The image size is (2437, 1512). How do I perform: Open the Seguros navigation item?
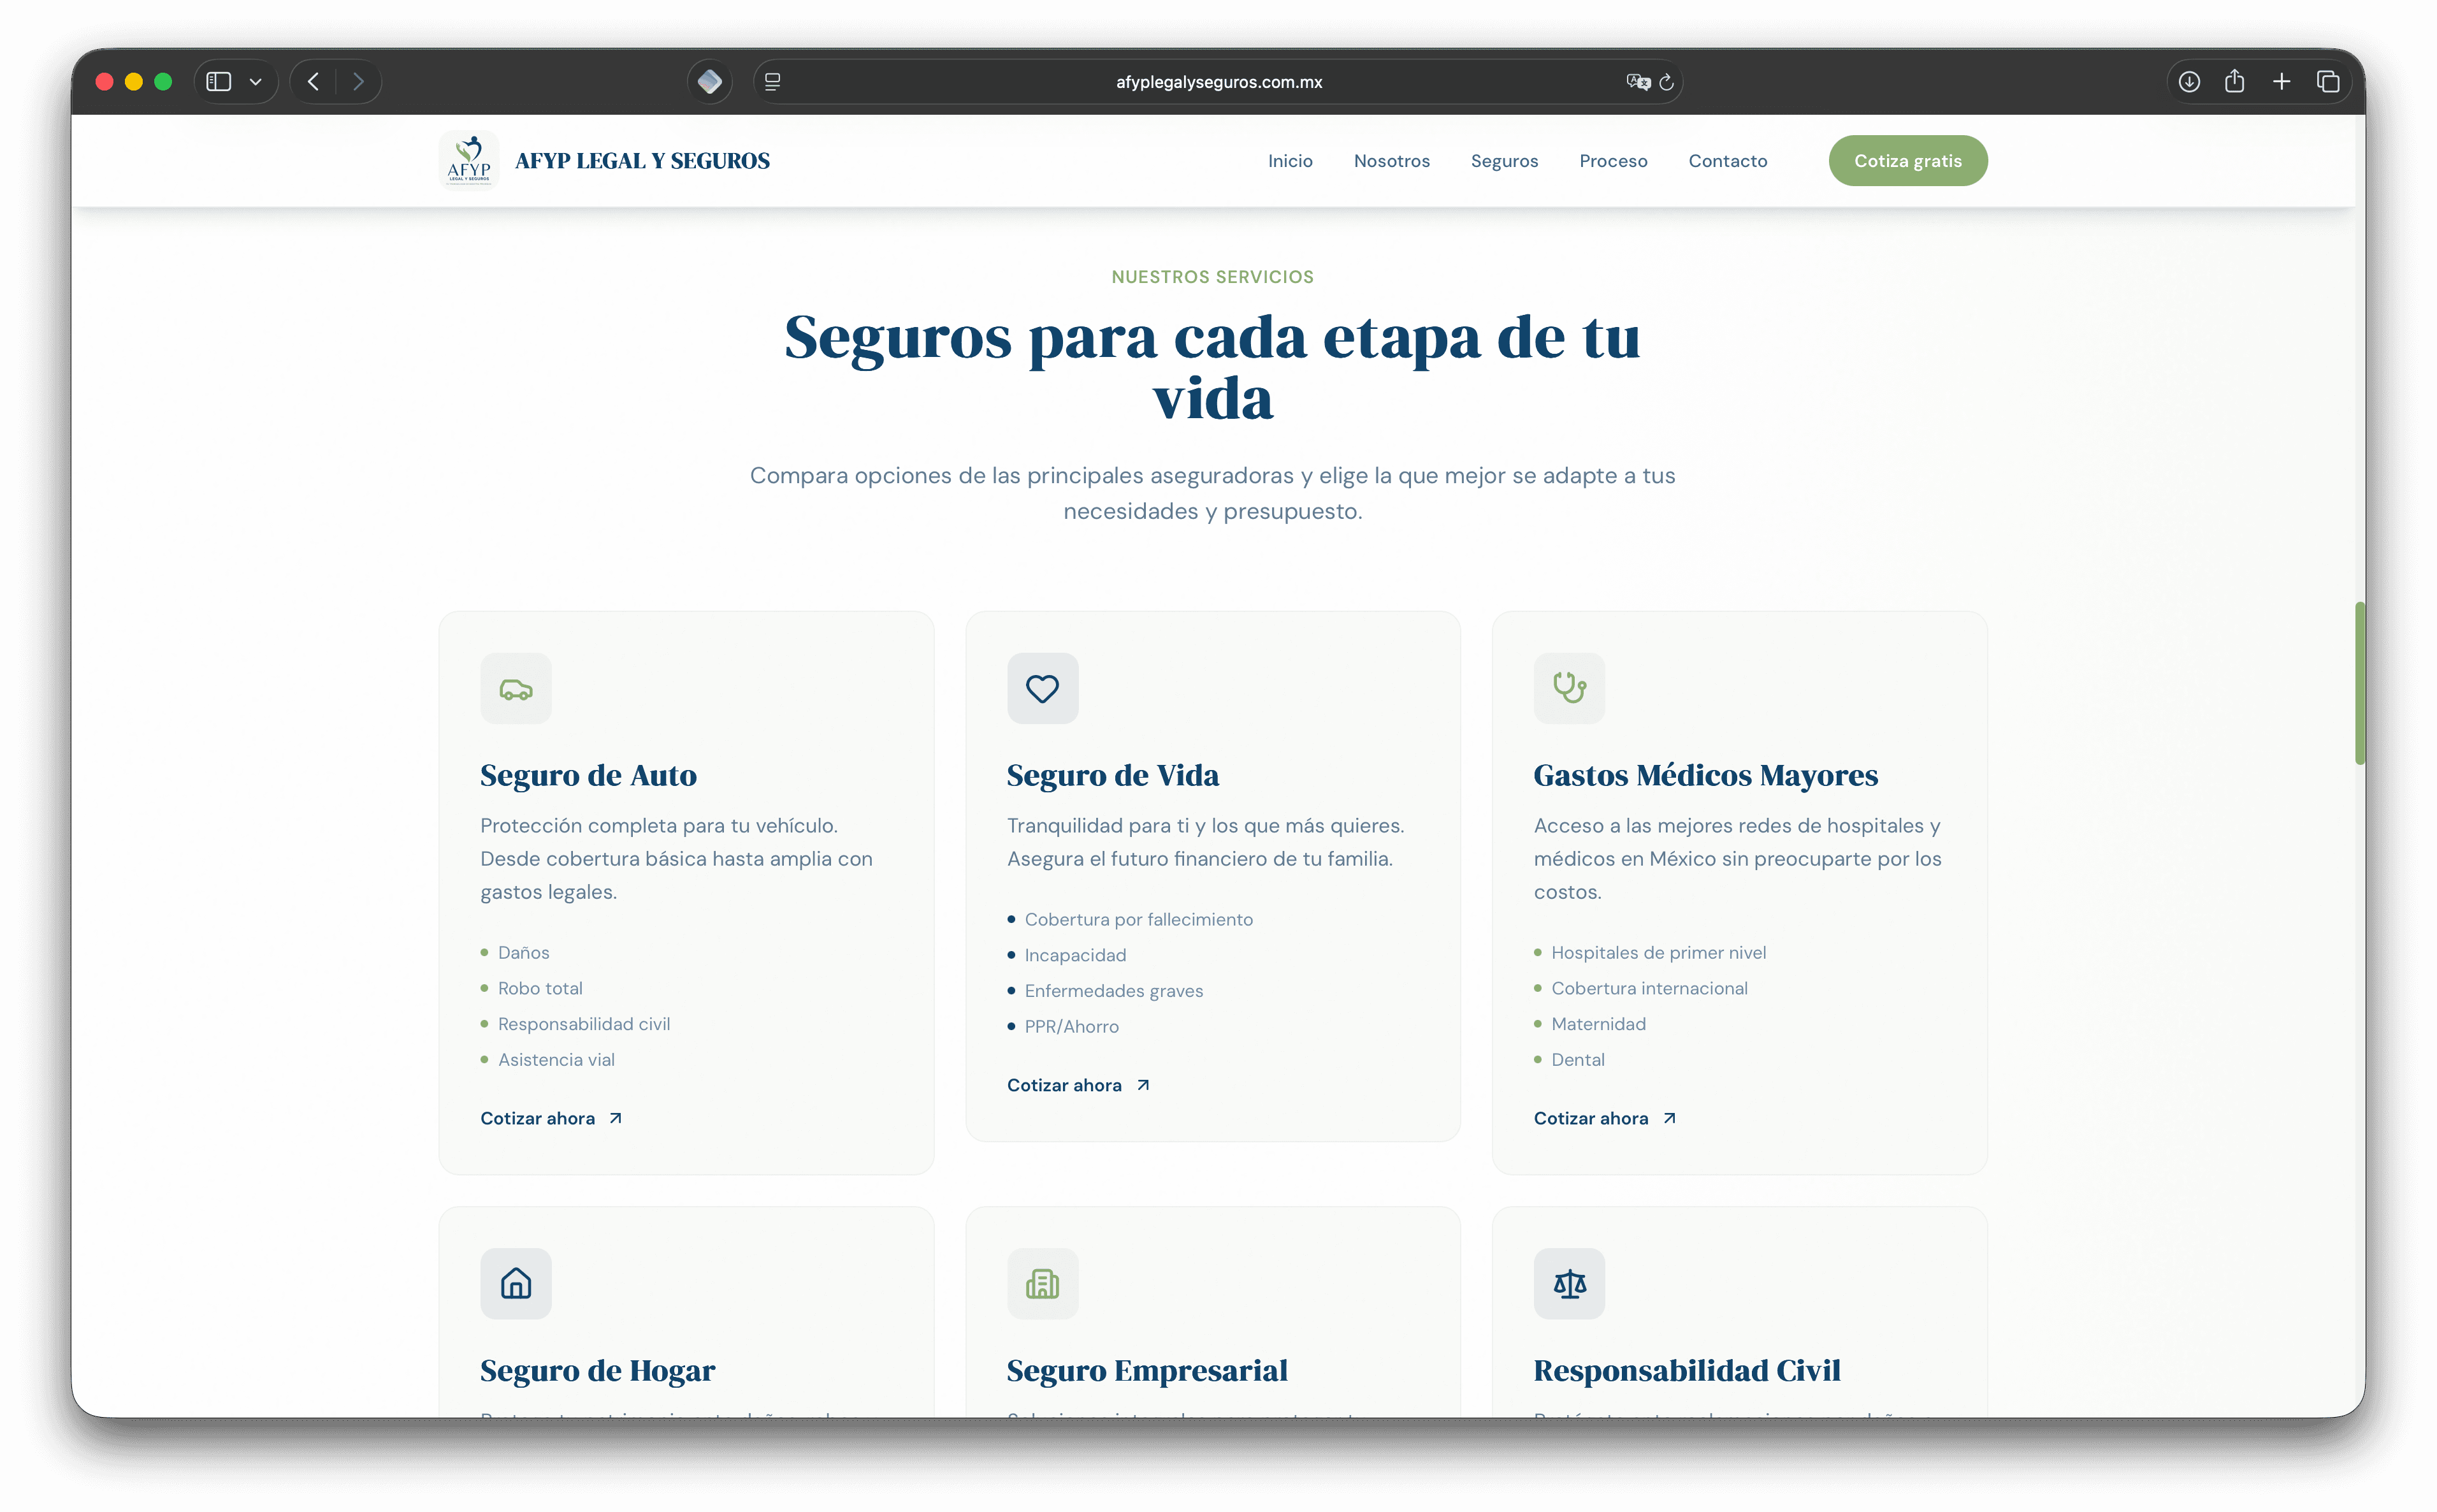[1505, 161]
